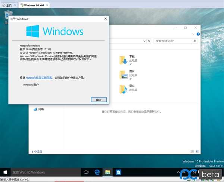Click the Microsoft Edge taskbar icon

[97, 172]
